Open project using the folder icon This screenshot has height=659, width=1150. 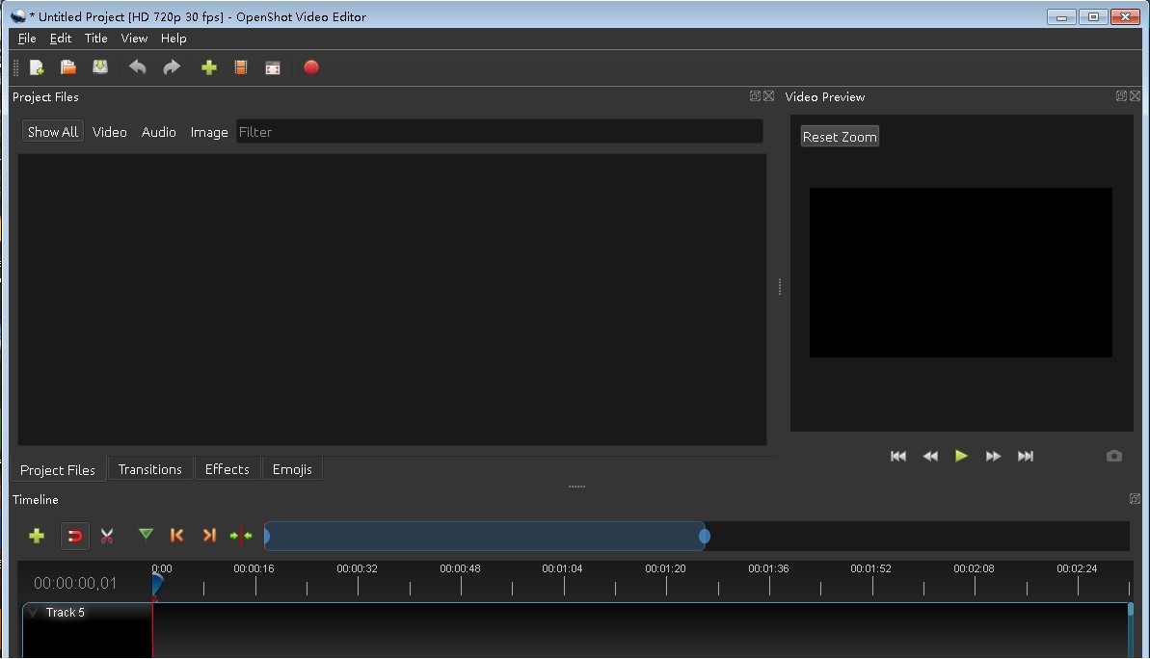[x=68, y=67]
